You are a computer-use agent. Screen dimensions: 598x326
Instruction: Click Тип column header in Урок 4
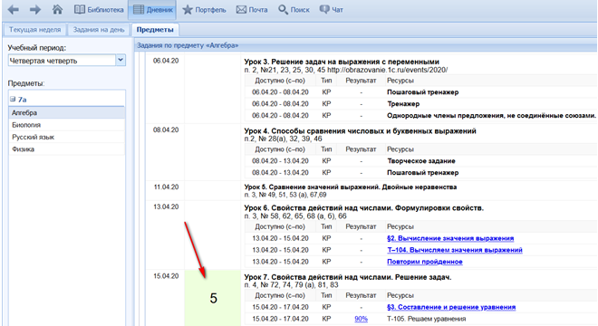pyautogui.click(x=326, y=149)
